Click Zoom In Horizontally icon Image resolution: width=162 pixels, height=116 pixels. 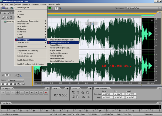tap(73, 92)
